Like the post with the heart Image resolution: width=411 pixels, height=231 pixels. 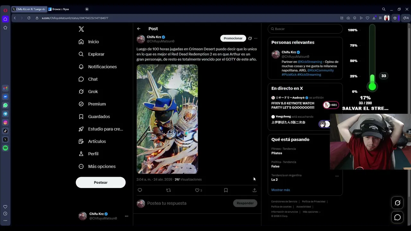point(197,190)
